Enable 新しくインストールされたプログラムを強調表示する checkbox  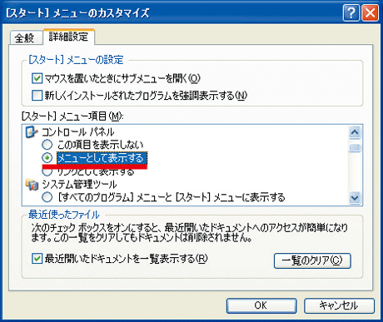[x=37, y=96]
